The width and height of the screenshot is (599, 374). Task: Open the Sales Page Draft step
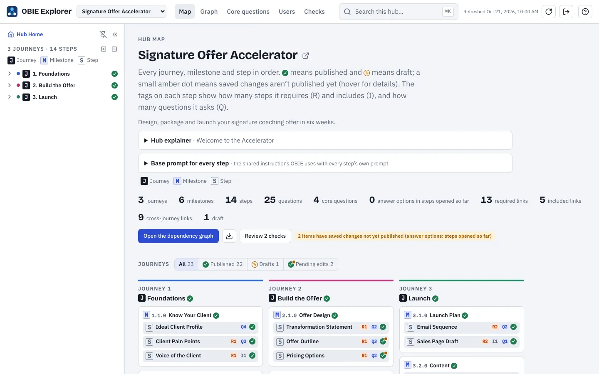click(462, 342)
